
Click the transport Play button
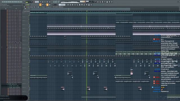coord(29,2)
